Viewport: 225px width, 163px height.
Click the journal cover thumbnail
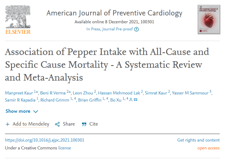coord(209,19)
